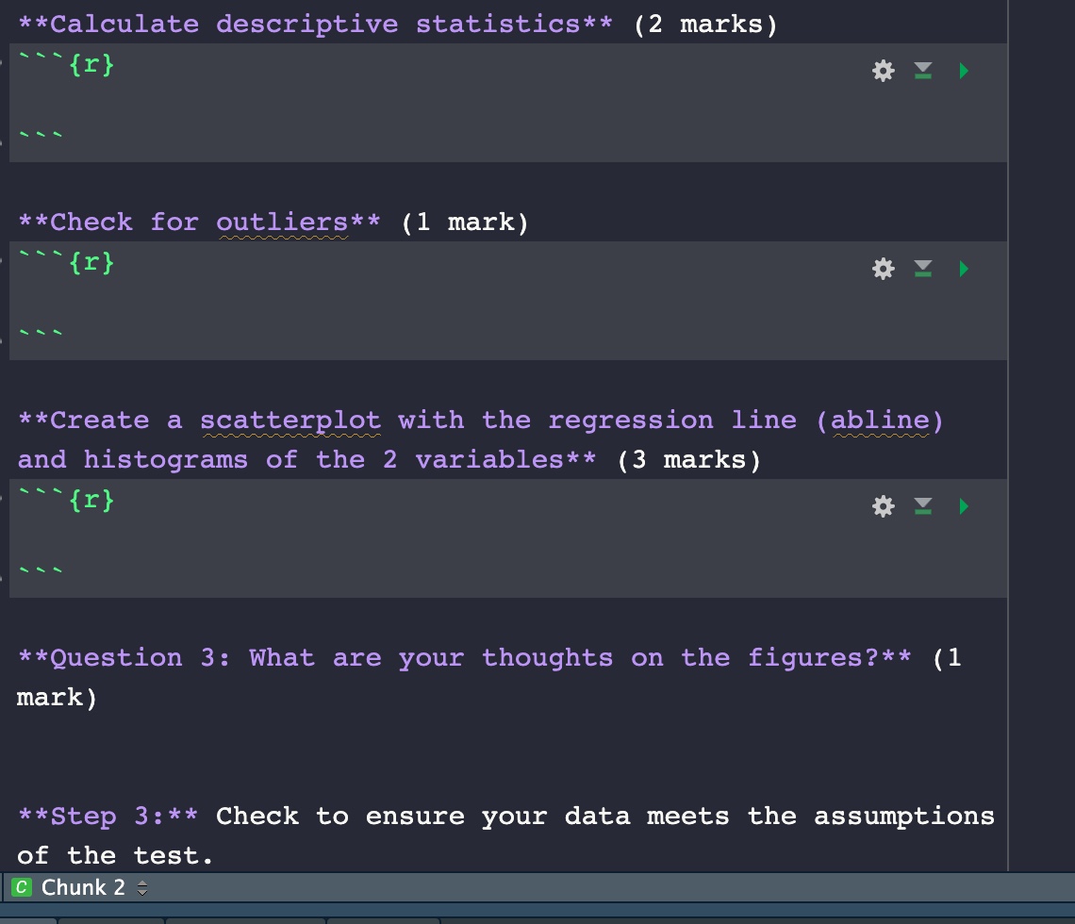This screenshot has width=1075, height=924.
Task: Run all chunks above the outliers chunk
Action: [922, 269]
